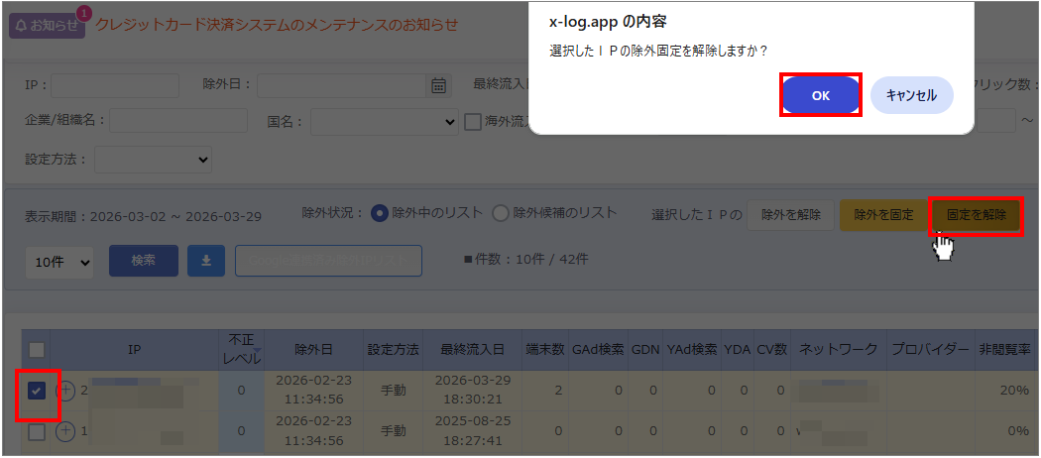This screenshot has height=458, width=1041.
Task: Confirm dialog with OK button
Action: click(821, 95)
